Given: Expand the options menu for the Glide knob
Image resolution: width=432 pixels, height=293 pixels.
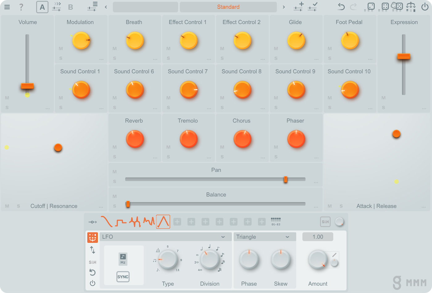Looking at the screenshot, I should (x=316, y=59).
